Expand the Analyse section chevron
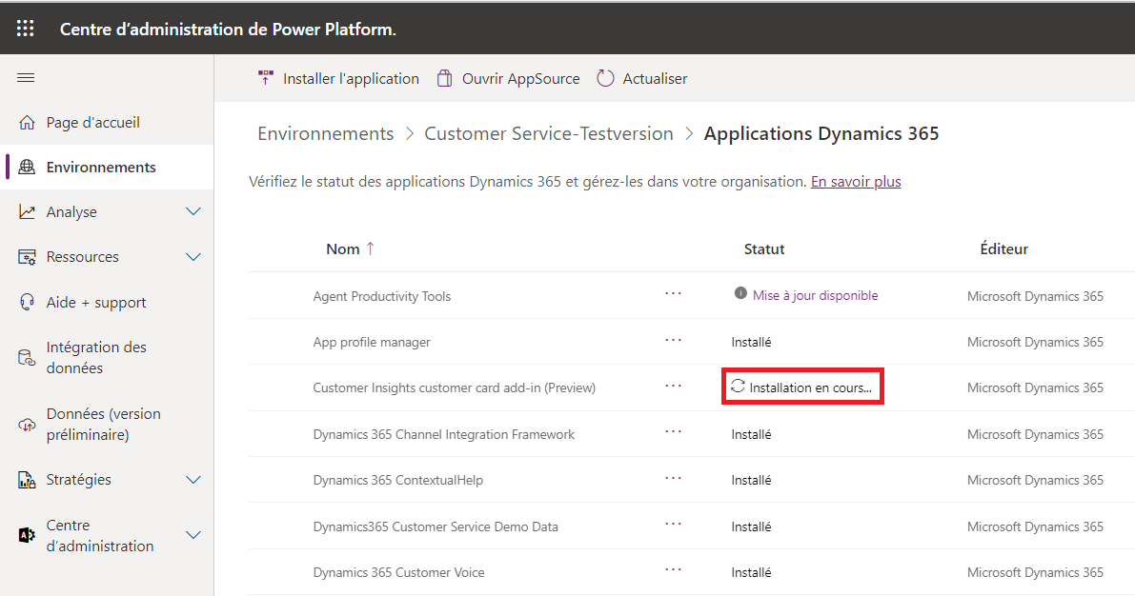This screenshot has height=596, width=1135. (193, 212)
